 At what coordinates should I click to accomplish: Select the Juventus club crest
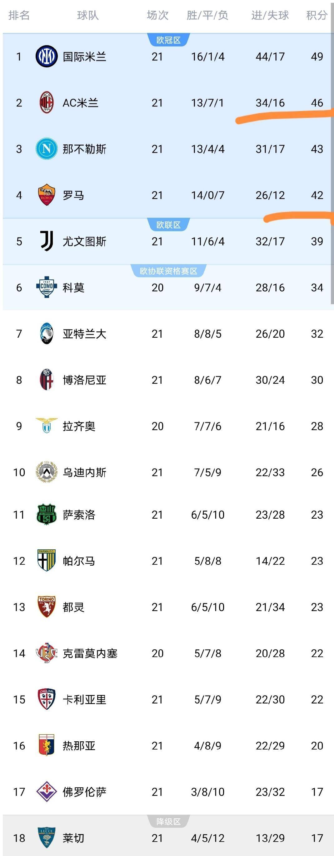pyautogui.click(x=46, y=241)
